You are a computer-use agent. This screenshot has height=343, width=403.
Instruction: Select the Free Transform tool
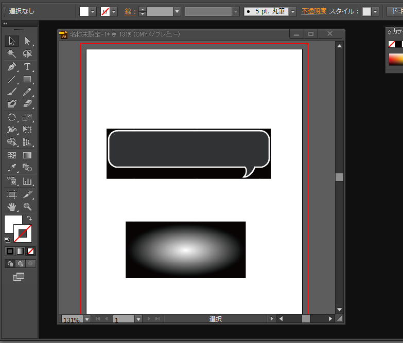[x=27, y=130]
